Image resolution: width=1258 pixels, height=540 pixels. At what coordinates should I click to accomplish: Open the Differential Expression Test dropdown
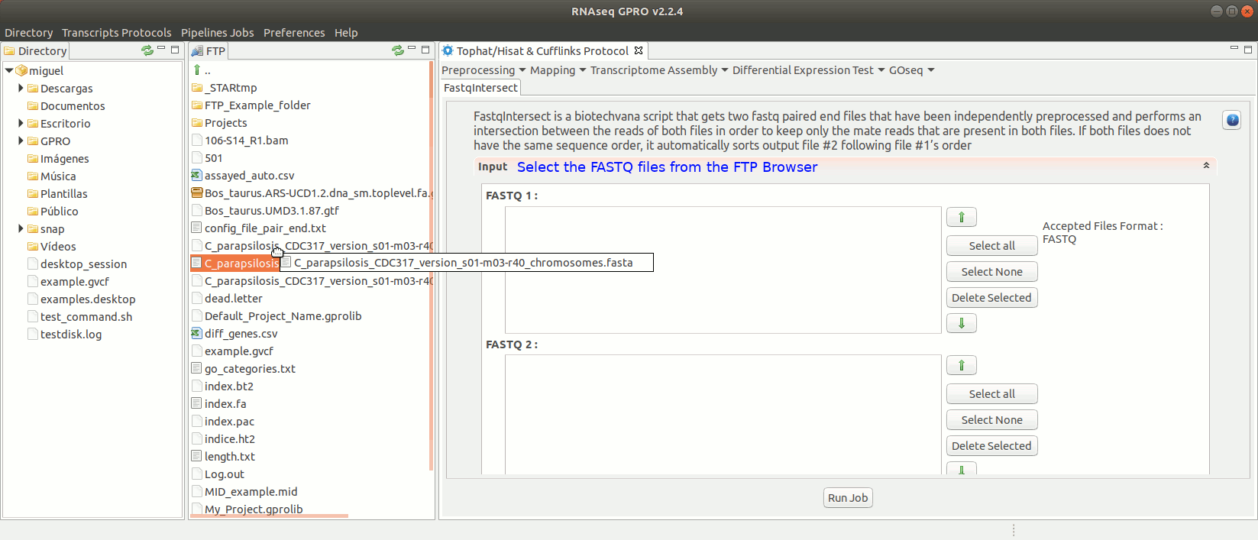coord(807,70)
